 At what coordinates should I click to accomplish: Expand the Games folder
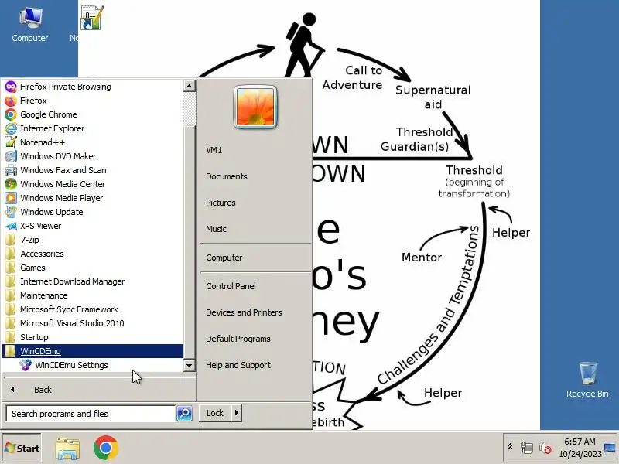click(93, 268)
